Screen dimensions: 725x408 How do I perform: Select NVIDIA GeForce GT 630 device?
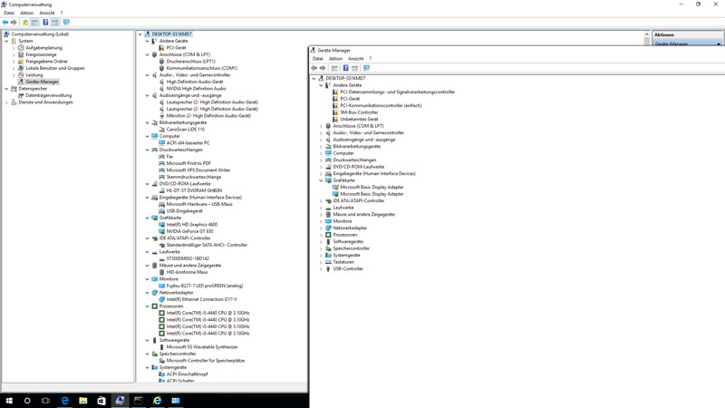(x=189, y=231)
